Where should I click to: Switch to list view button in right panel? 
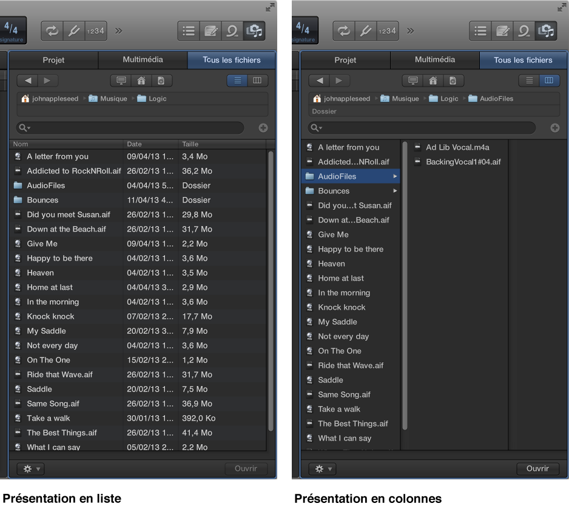point(530,81)
